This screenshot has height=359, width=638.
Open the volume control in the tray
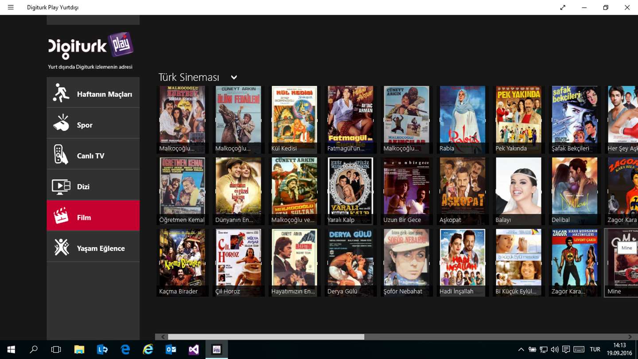(x=555, y=350)
